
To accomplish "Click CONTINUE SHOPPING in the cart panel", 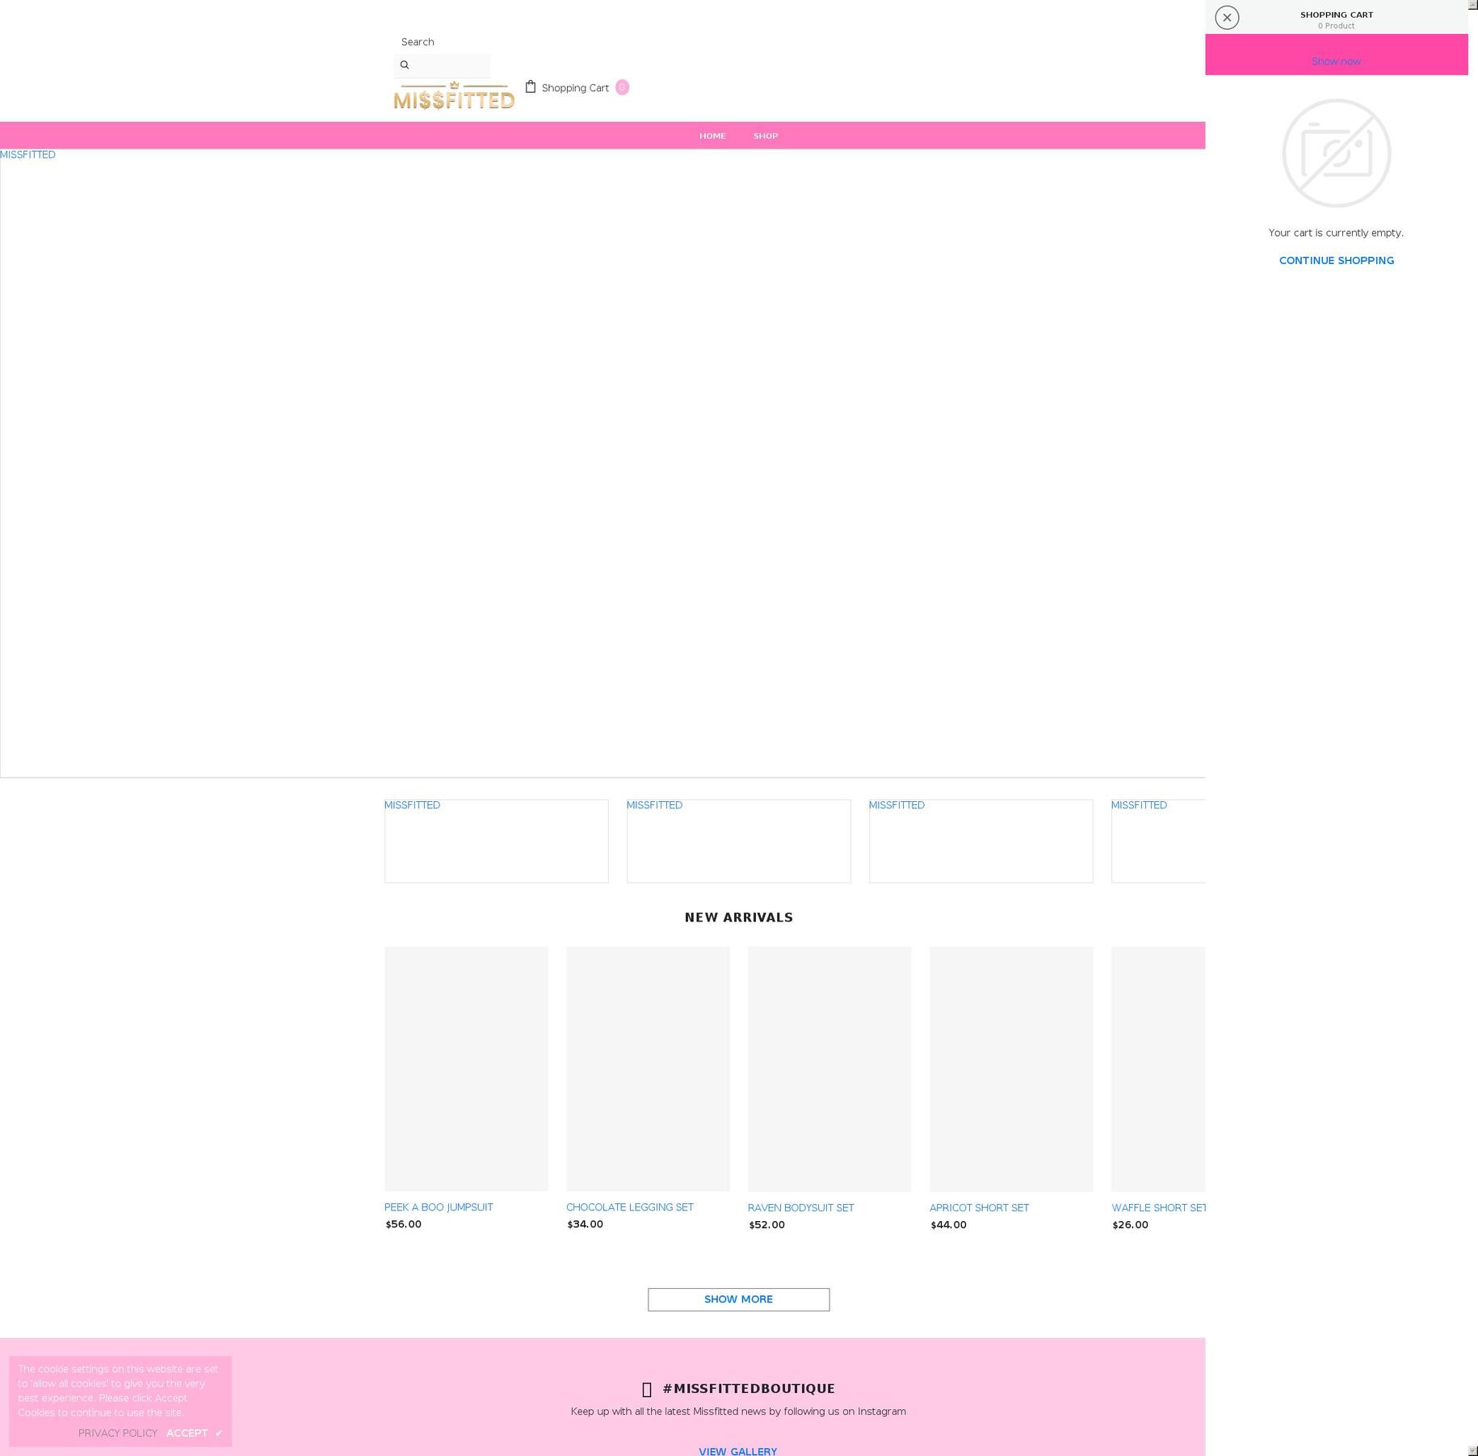I will 1336,260.
